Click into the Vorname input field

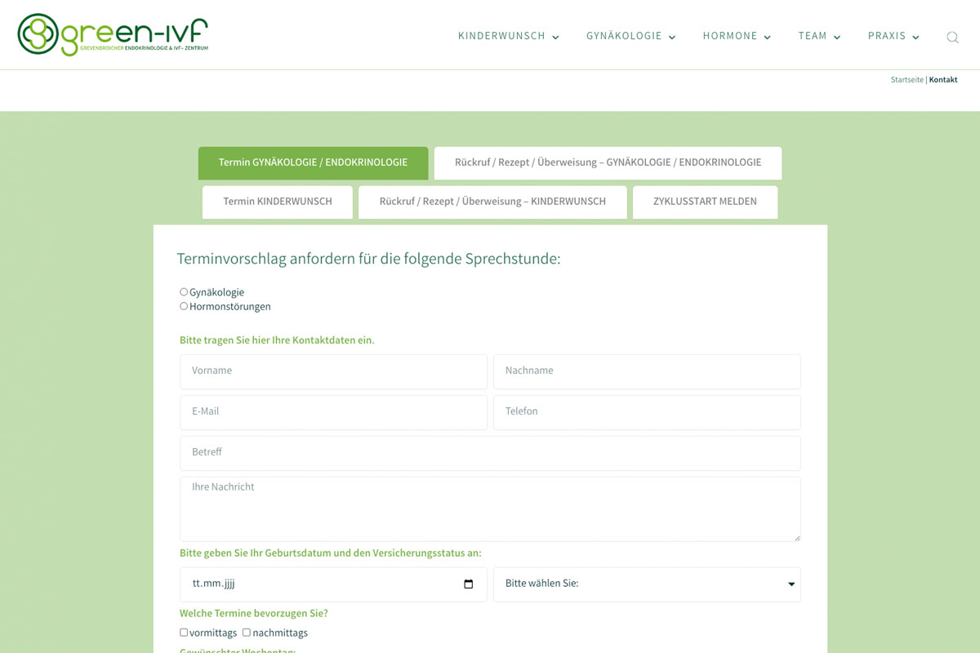[332, 371]
